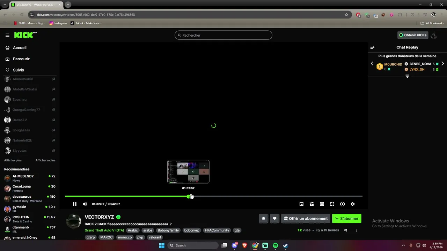Toggle notification bell for VECTORXYZ
Viewport: 447px width, 251px height.
coord(264,219)
